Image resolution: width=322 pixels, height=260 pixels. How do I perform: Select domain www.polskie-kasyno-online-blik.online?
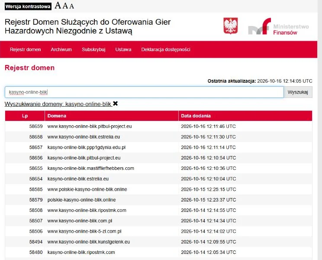click(87, 189)
